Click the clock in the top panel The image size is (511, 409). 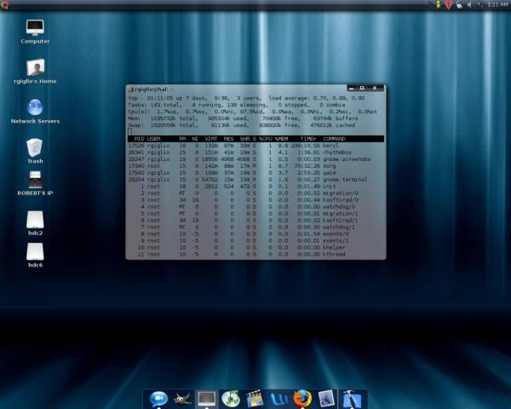pos(497,4)
